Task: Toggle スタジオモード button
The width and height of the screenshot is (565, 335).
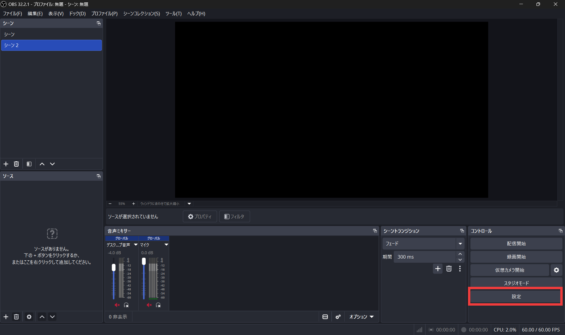Action: coord(516,283)
